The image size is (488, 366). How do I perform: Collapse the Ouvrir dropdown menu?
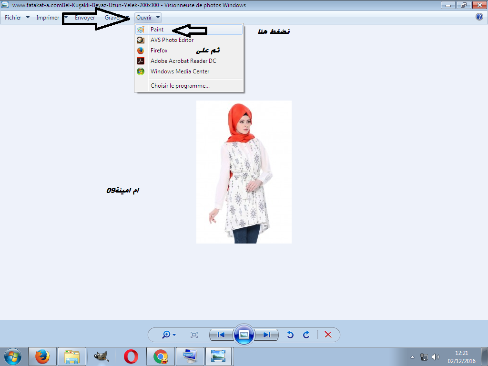[x=148, y=18]
